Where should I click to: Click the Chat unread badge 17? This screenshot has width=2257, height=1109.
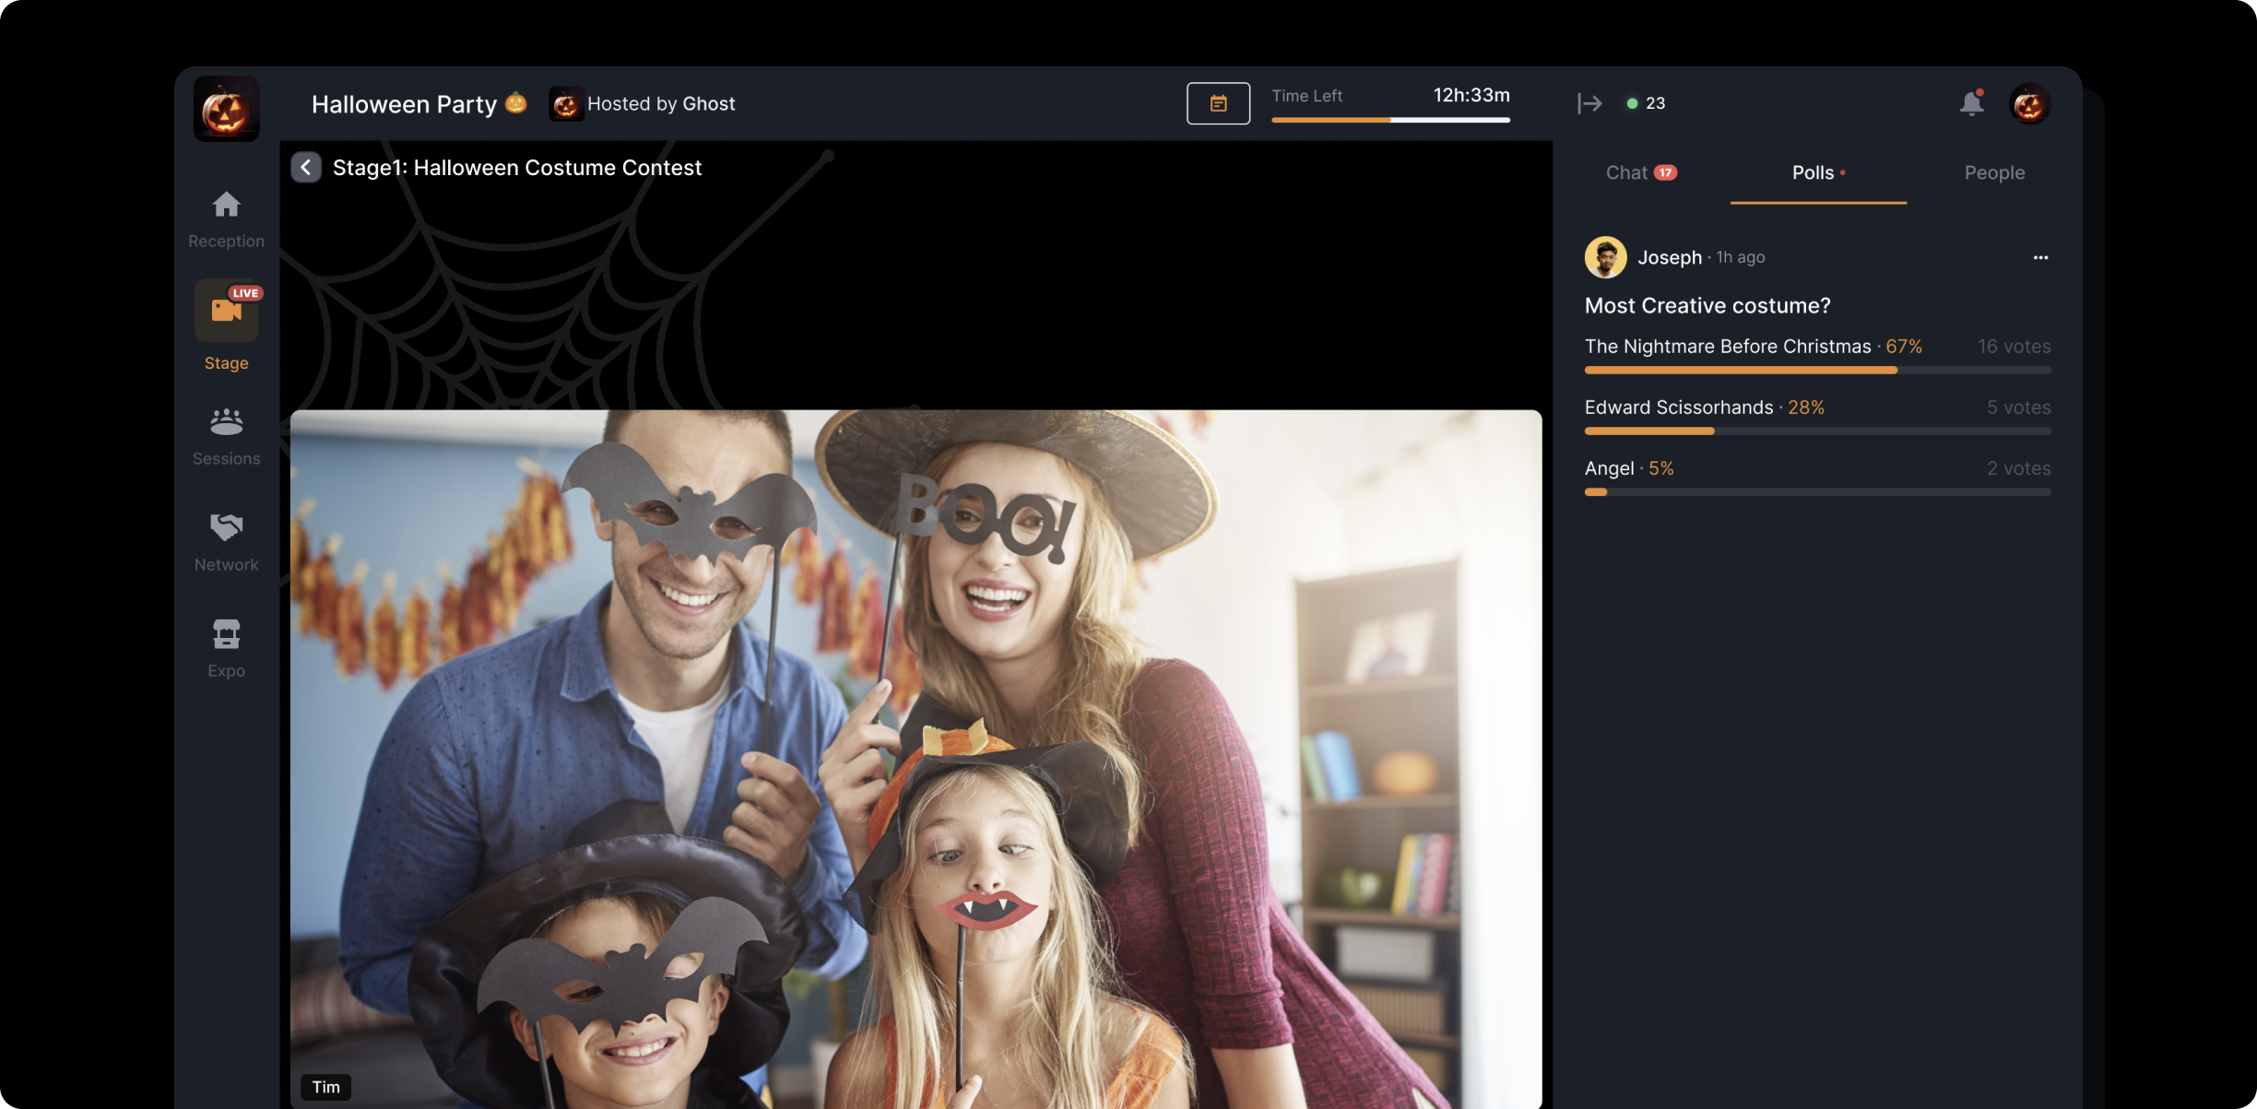pyautogui.click(x=1665, y=172)
